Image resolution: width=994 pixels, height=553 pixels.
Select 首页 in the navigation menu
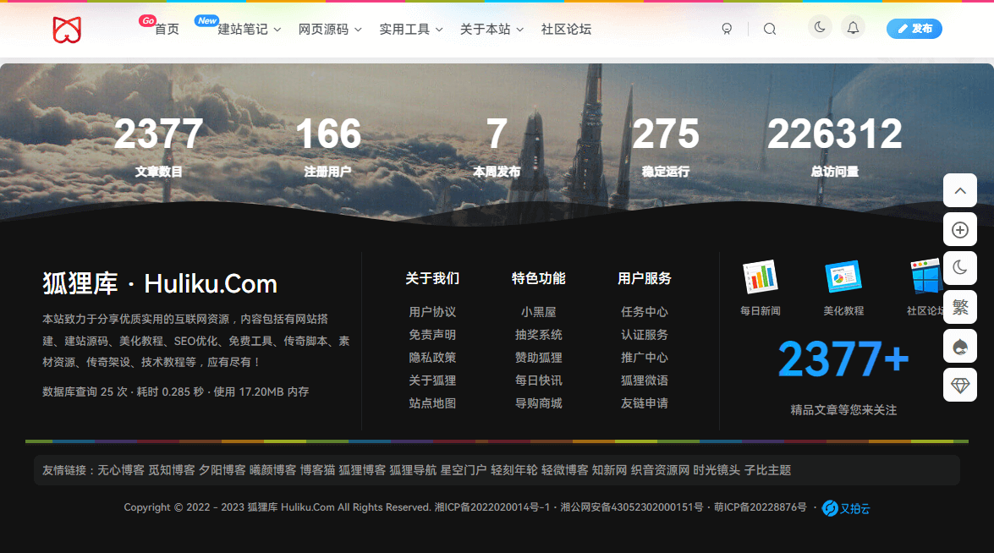coord(166,28)
